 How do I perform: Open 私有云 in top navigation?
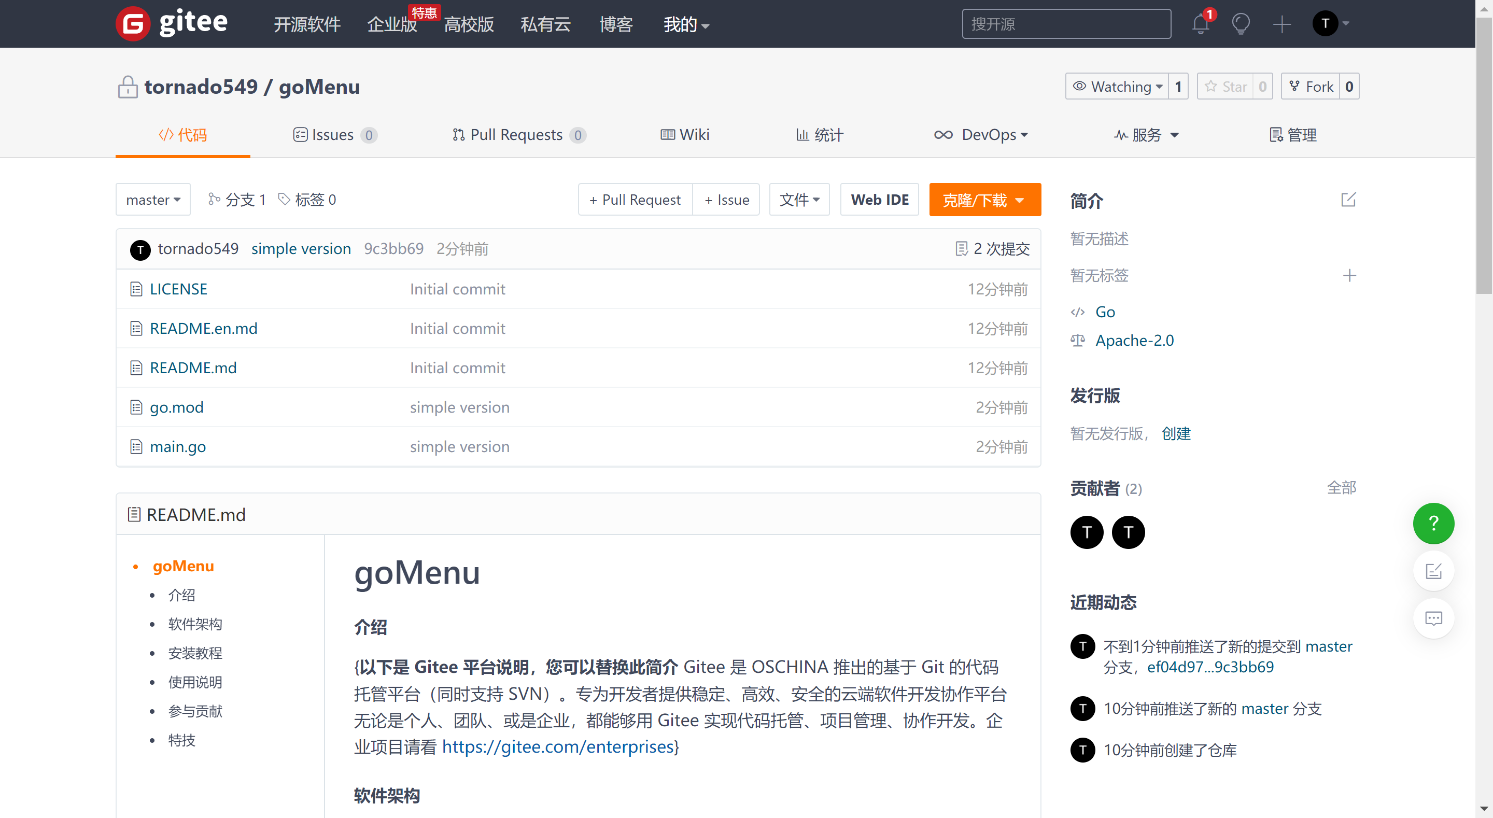coord(545,24)
